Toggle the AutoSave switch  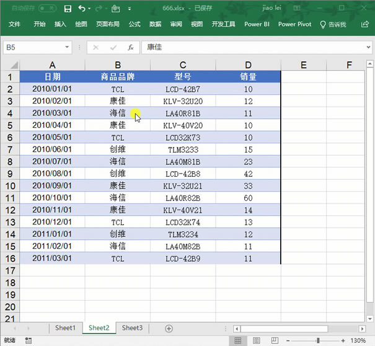47,9
